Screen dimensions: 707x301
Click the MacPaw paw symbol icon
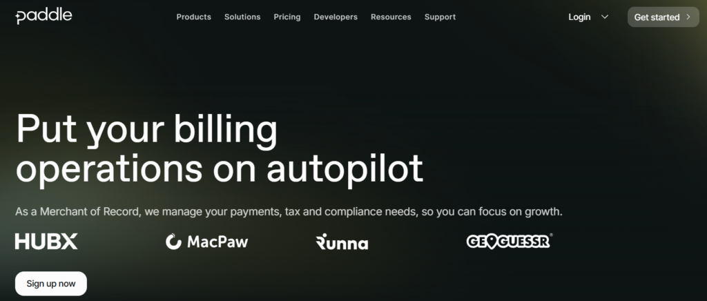173,242
